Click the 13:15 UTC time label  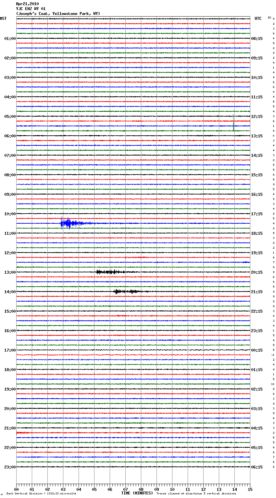click(x=257, y=136)
